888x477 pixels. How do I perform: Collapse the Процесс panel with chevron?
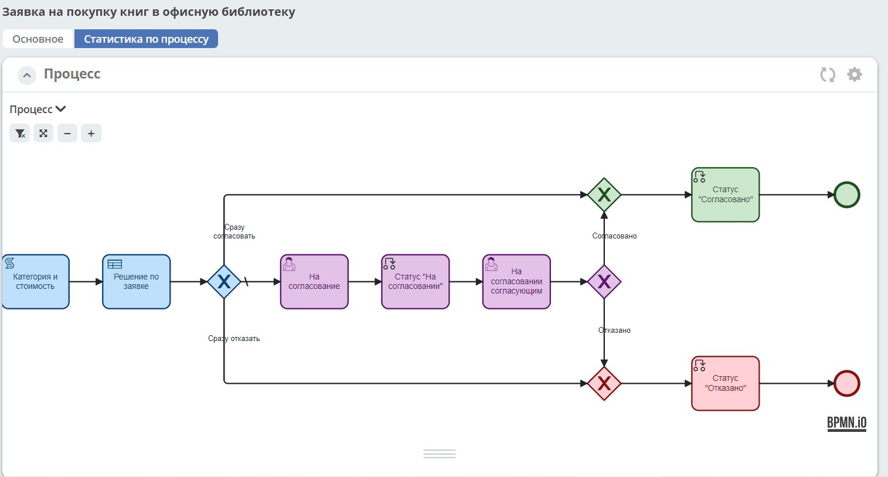(x=27, y=75)
